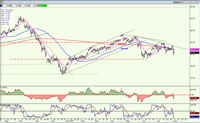Select the Open price field showing 18.66
The height and width of the screenshot is (123, 200).
click(x=6, y=6)
